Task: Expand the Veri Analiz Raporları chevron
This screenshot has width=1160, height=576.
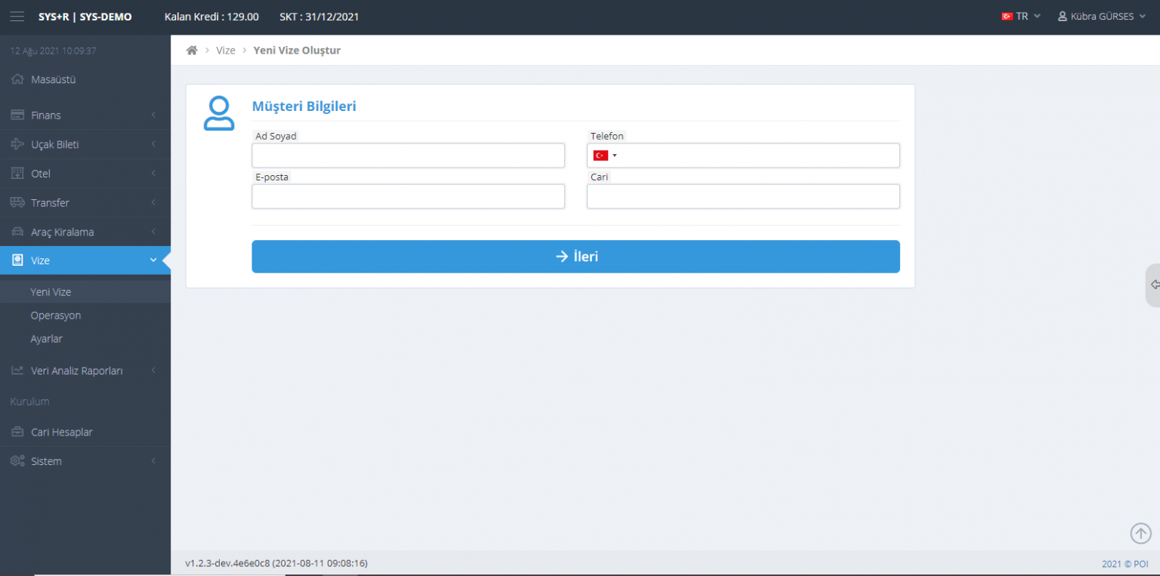Action: [153, 371]
